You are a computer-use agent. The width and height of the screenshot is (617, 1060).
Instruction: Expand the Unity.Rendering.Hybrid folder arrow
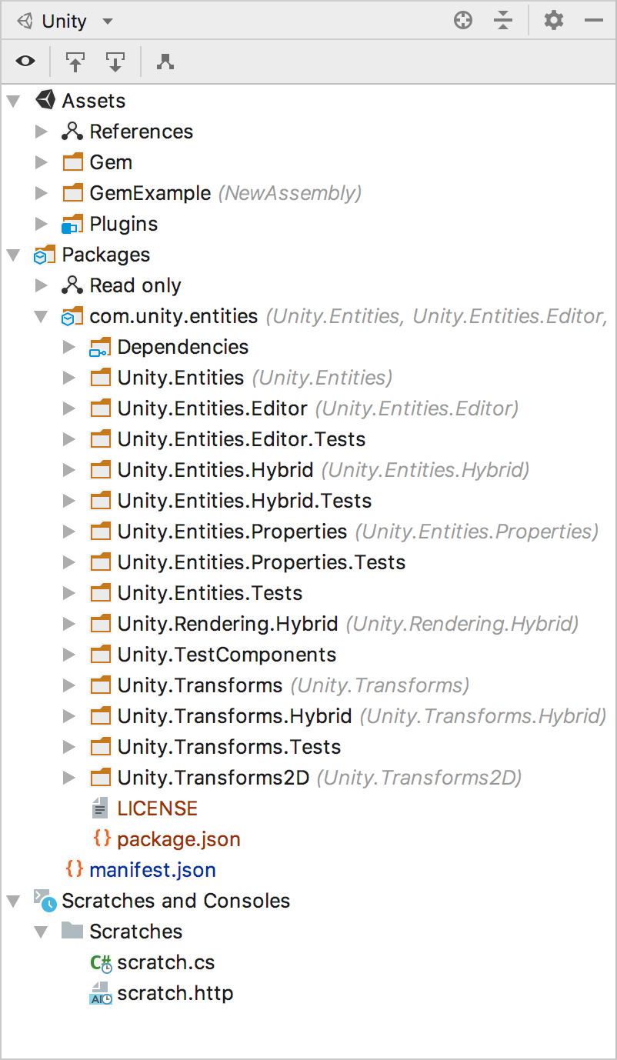[x=69, y=624]
